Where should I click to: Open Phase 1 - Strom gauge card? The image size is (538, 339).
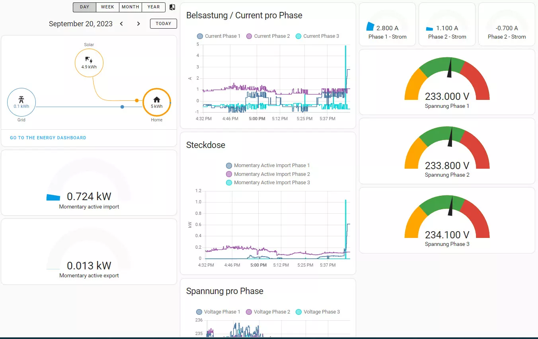click(387, 24)
